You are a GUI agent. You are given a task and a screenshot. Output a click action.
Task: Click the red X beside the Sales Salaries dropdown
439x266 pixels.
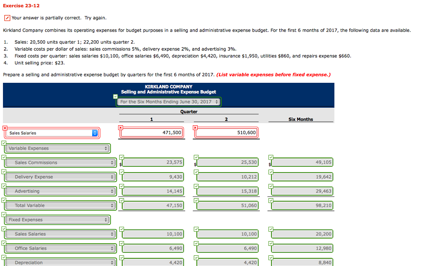(4, 128)
